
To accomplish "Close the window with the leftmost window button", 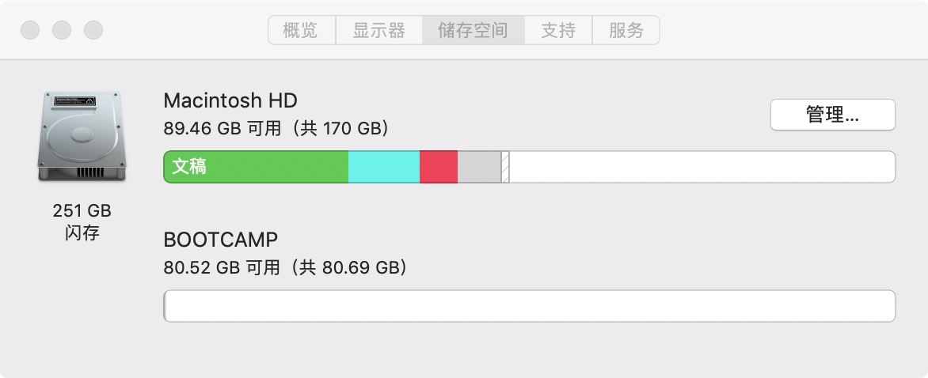I will pos(30,31).
